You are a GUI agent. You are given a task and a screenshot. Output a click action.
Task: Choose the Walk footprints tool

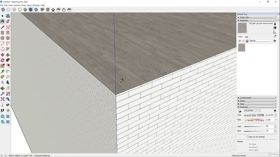click(3, 110)
